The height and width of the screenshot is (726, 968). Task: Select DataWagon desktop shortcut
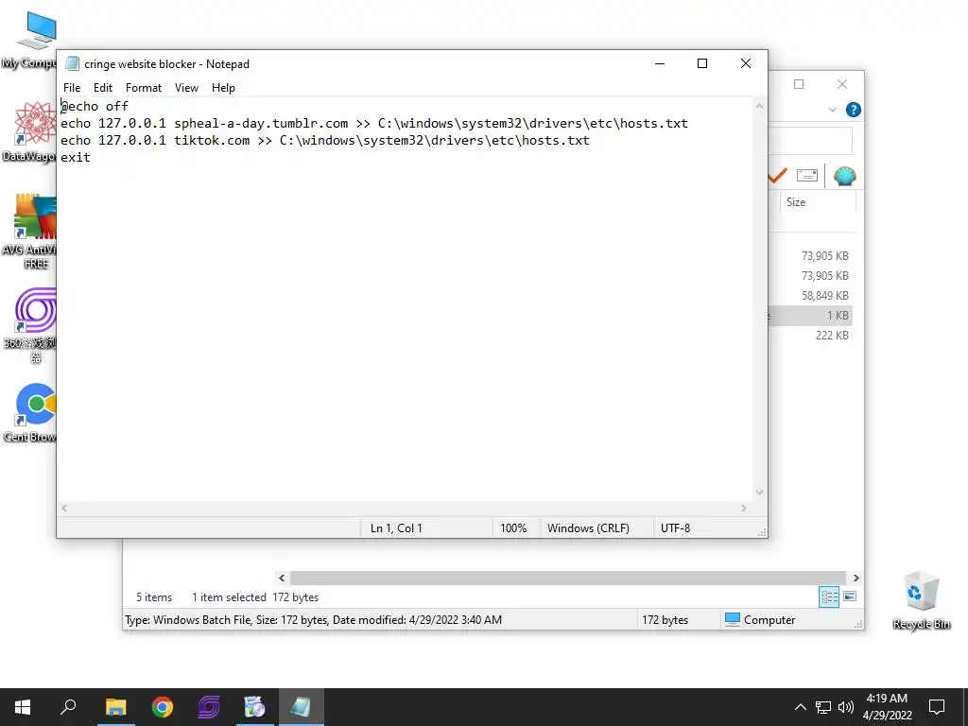(x=31, y=131)
